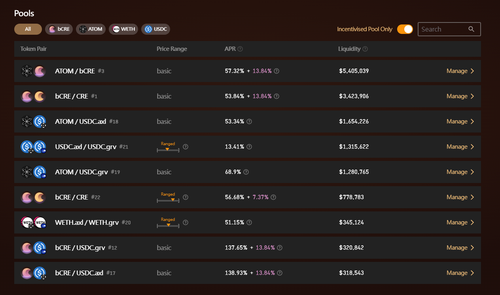The image size is (500, 295).
Task: Filter pools by WETH token
Action: [123, 29]
